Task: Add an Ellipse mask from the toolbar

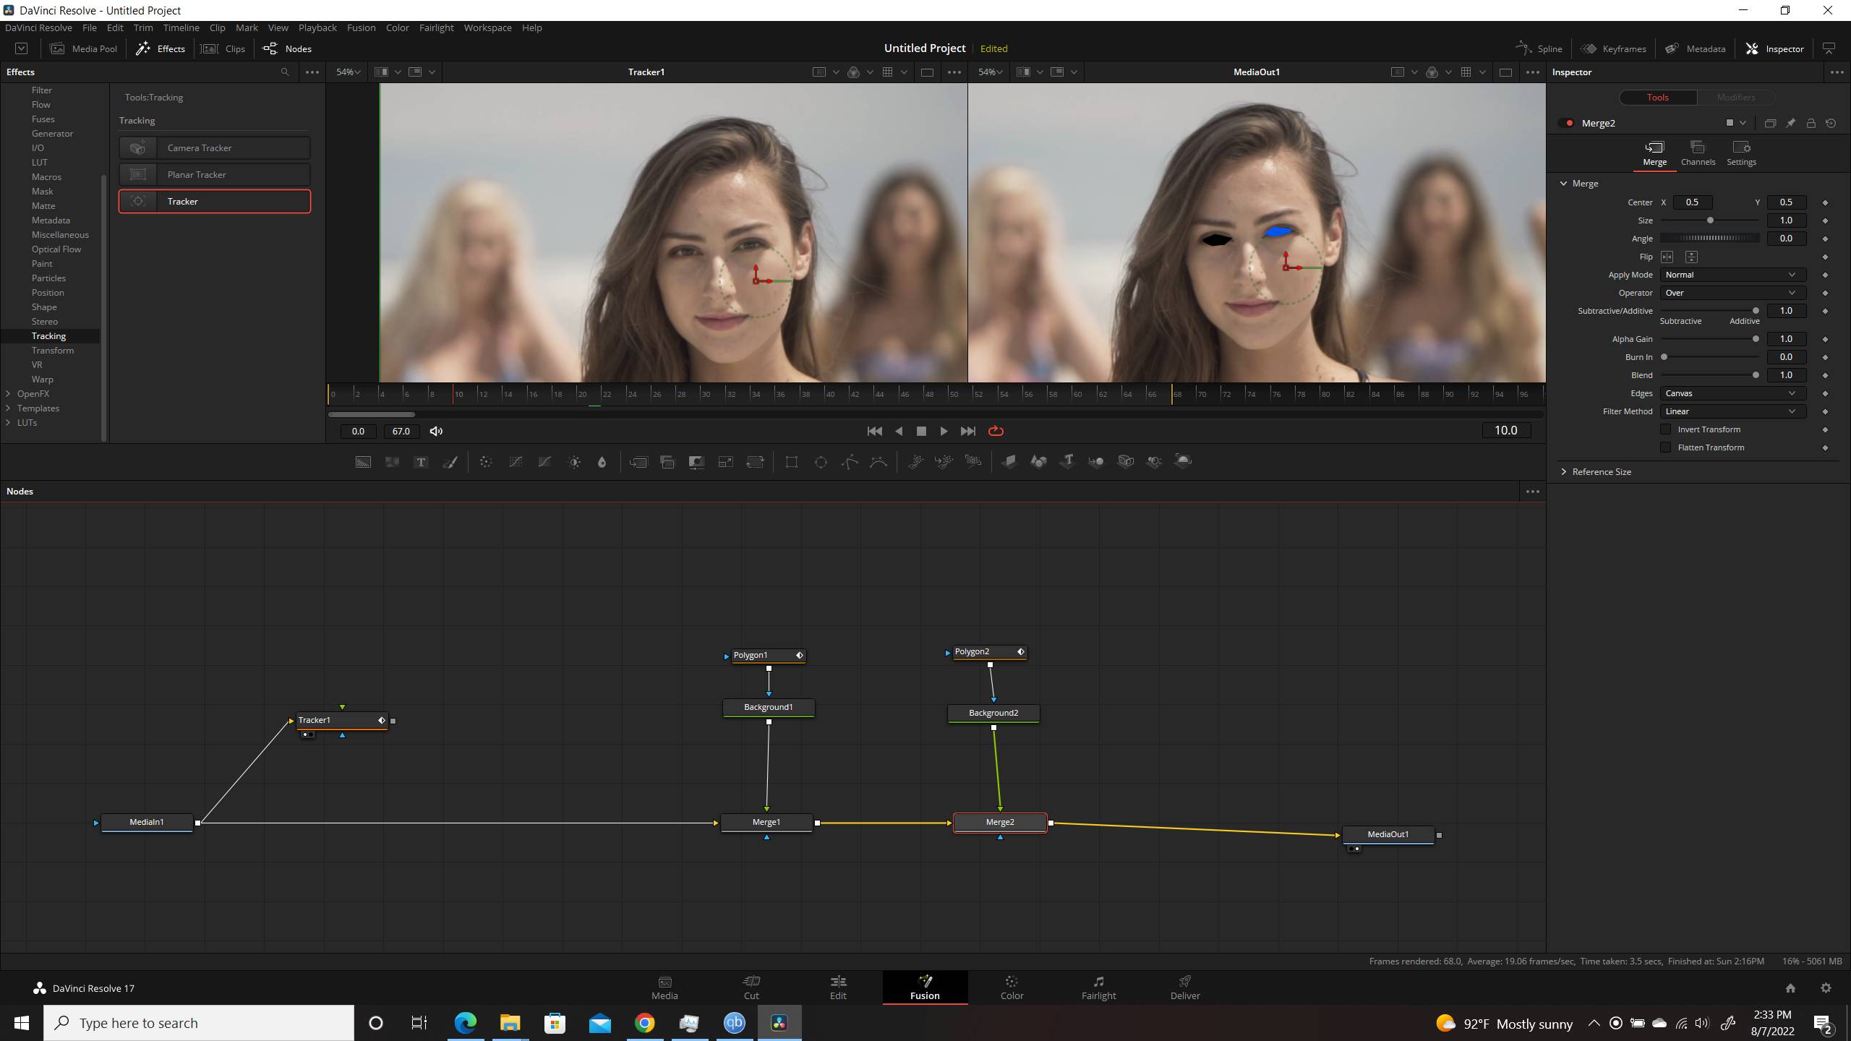Action: tap(821, 462)
